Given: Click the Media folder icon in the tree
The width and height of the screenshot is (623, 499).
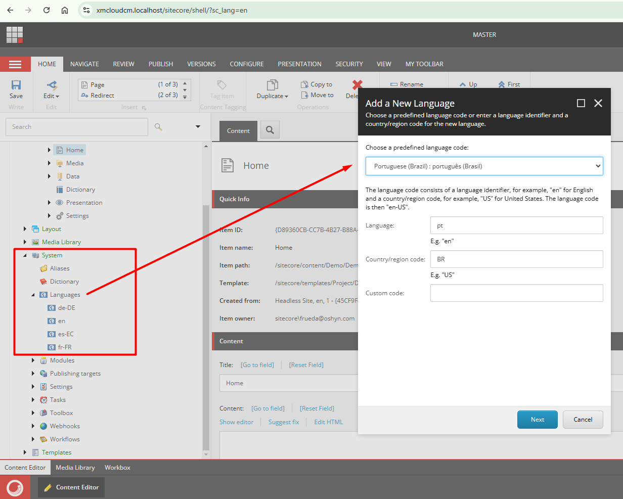Looking at the screenshot, I should [x=60, y=163].
